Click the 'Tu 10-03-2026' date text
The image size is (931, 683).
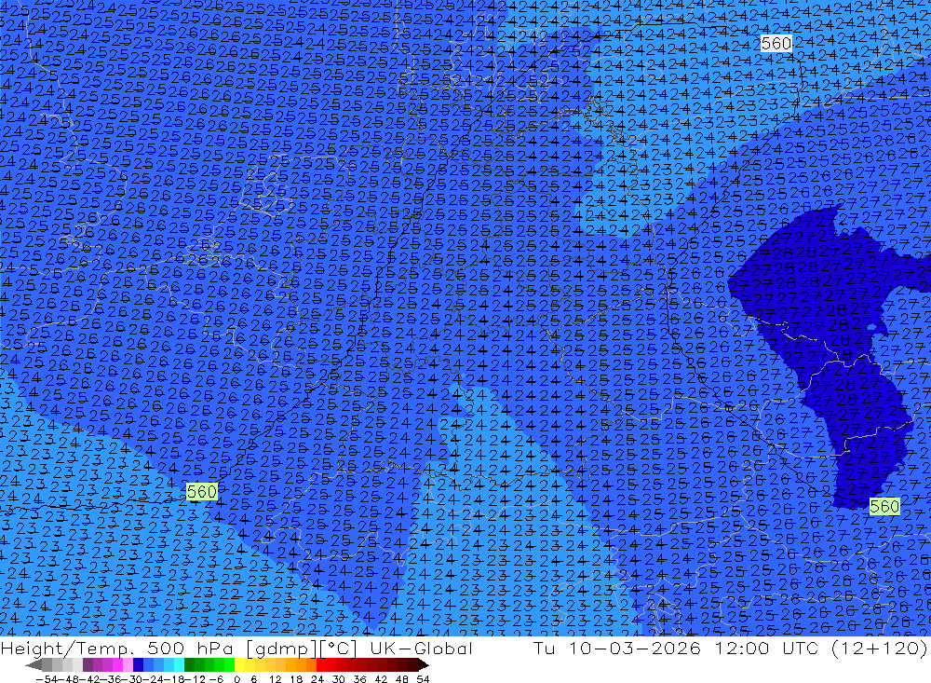pos(617,648)
